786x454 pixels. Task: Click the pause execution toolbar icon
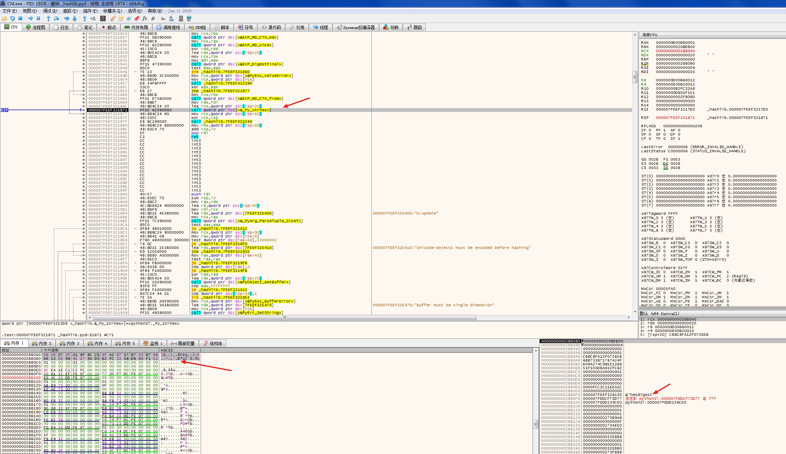(39, 18)
